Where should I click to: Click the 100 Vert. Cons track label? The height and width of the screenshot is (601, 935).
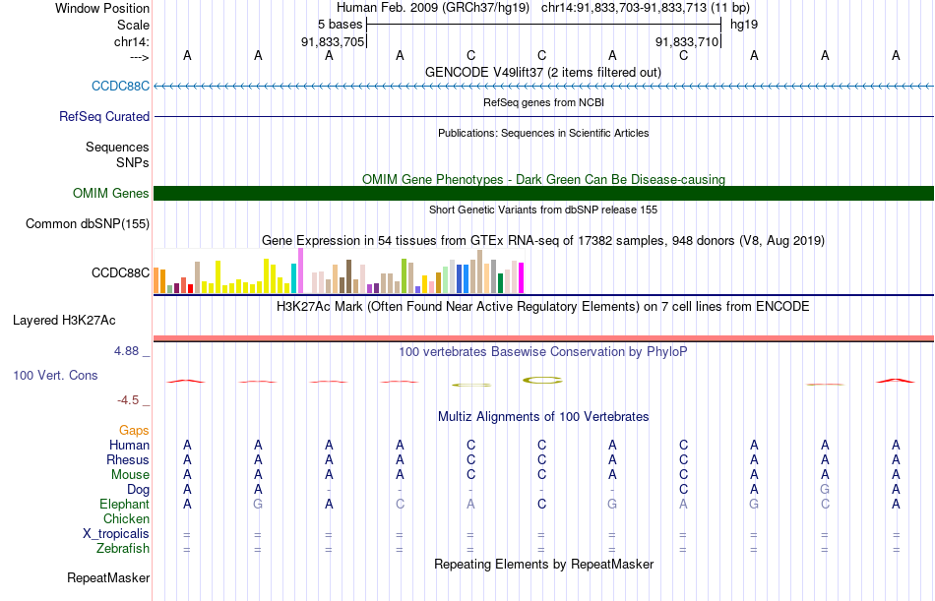[x=55, y=375]
